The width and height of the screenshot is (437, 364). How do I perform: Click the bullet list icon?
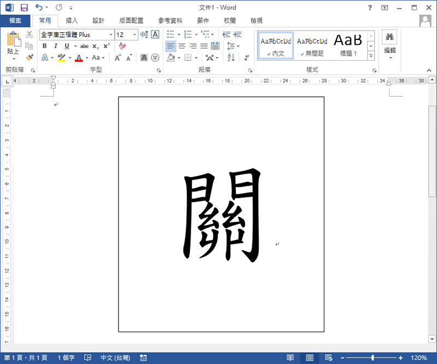170,34
